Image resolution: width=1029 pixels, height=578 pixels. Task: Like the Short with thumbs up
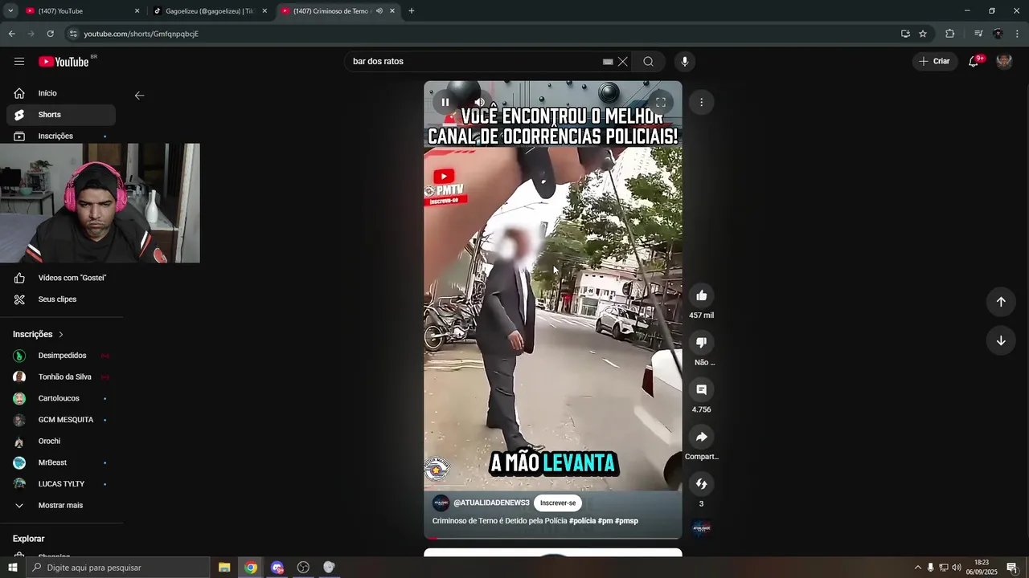[x=701, y=295]
